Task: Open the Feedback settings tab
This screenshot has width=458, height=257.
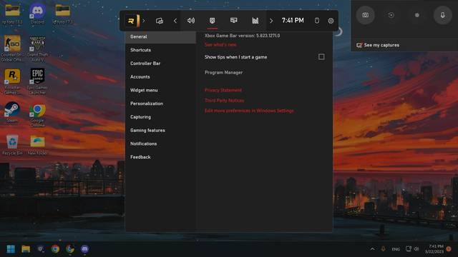Action: 160,157
